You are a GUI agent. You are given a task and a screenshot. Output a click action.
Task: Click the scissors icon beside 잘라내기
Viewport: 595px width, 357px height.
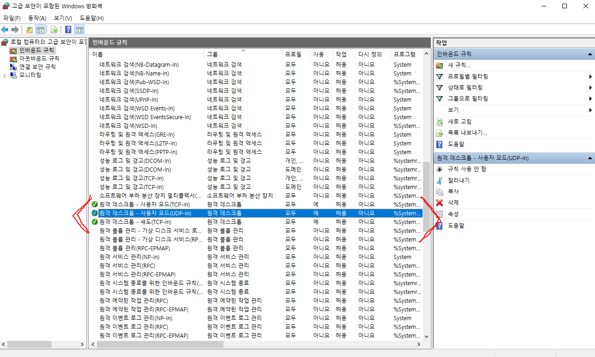[x=440, y=180]
